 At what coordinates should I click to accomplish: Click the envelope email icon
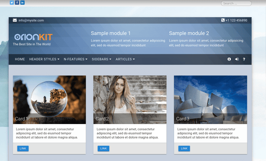15,20
